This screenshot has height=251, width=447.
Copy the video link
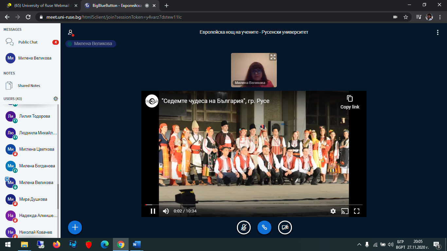point(349,102)
